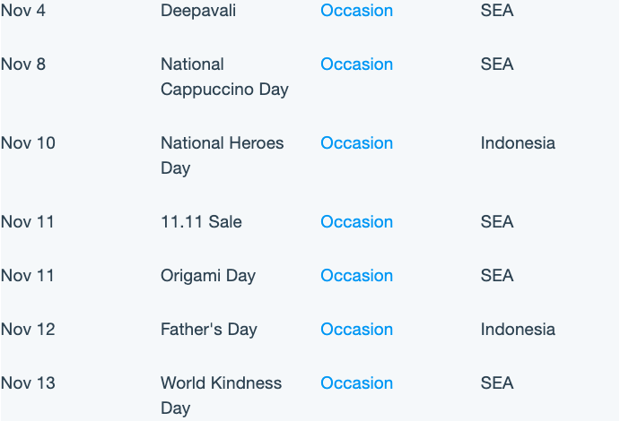Select the National Heroes Day event name
This screenshot has width=620, height=421.
coord(223,156)
